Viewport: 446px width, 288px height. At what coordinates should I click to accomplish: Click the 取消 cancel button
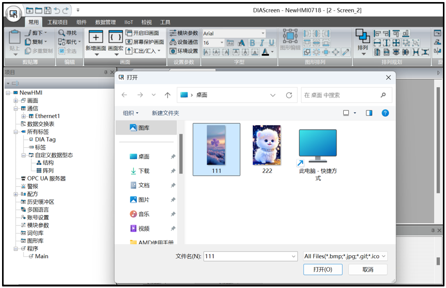coord(367,270)
